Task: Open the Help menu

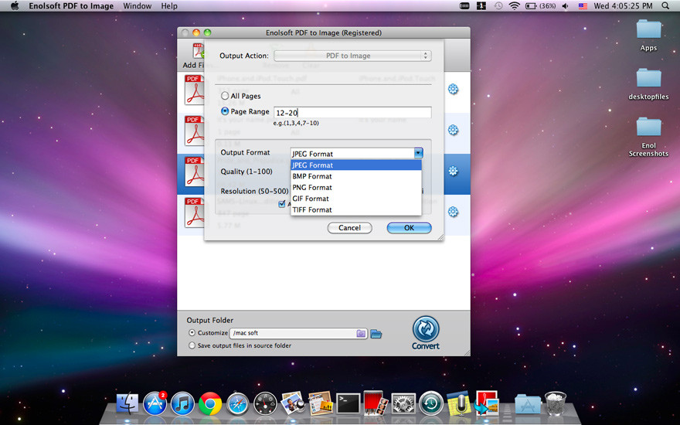Action: pyautogui.click(x=169, y=6)
